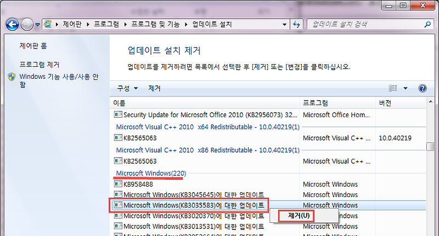Viewport: 439px width, 236px height.
Task: Open help with the blue question icon
Action: pyautogui.click(x=423, y=89)
